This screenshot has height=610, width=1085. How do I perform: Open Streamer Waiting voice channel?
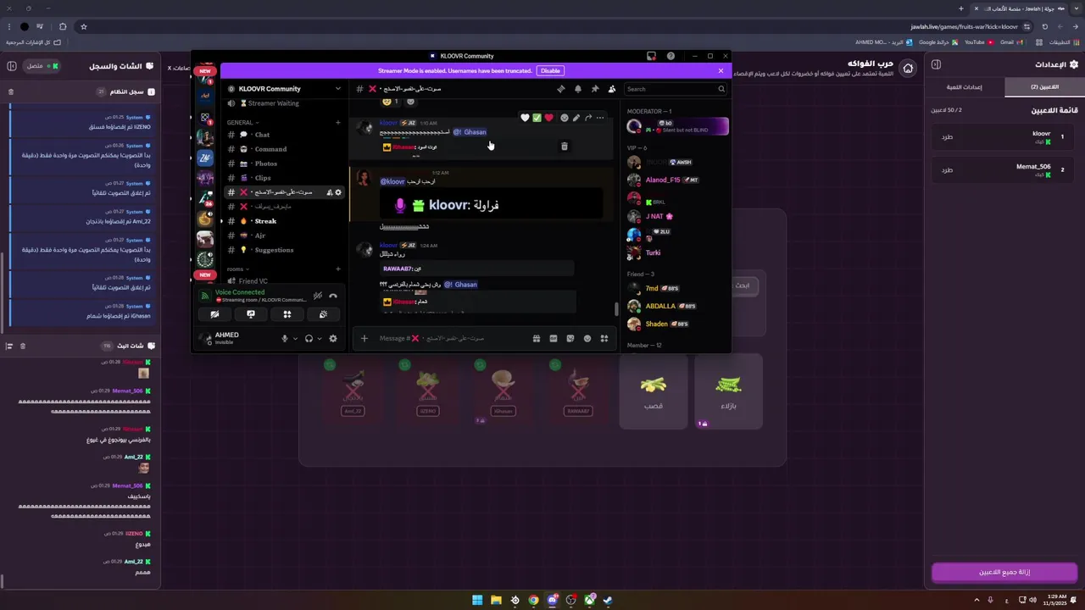pyautogui.click(x=283, y=103)
